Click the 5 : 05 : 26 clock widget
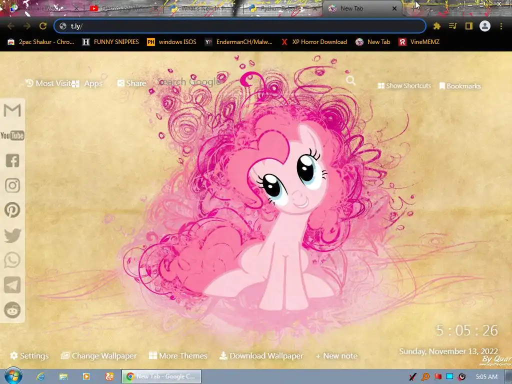512x384 pixels. pos(467,330)
